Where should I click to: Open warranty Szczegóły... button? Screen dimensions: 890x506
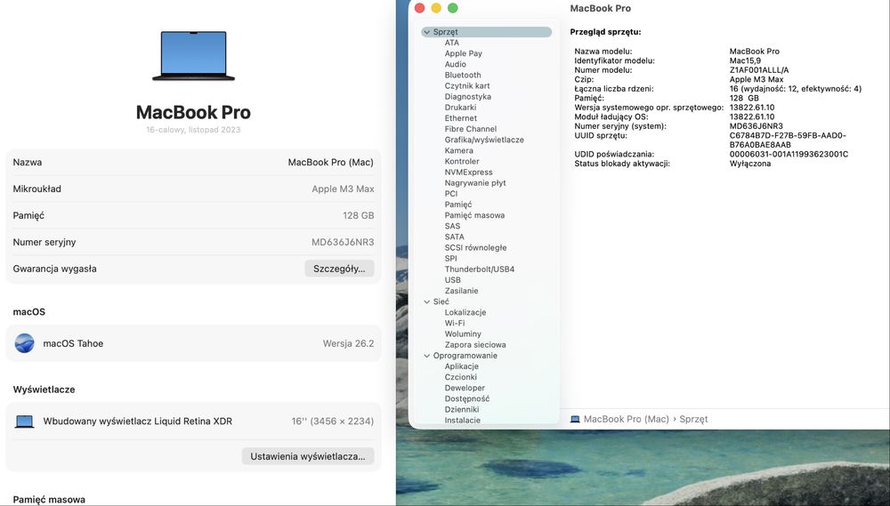click(339, 269)
